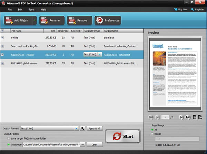
Task: Click the single-page document icon below the preview
Action: [195, 117]
